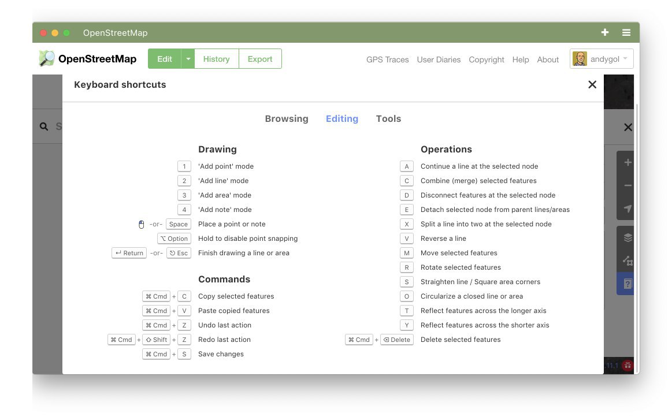The height and width of the screenshot is (417, 672).
Task: Click 'Continue a line at the selected node'
Action: pyautogui.click(x=479, y=166)
